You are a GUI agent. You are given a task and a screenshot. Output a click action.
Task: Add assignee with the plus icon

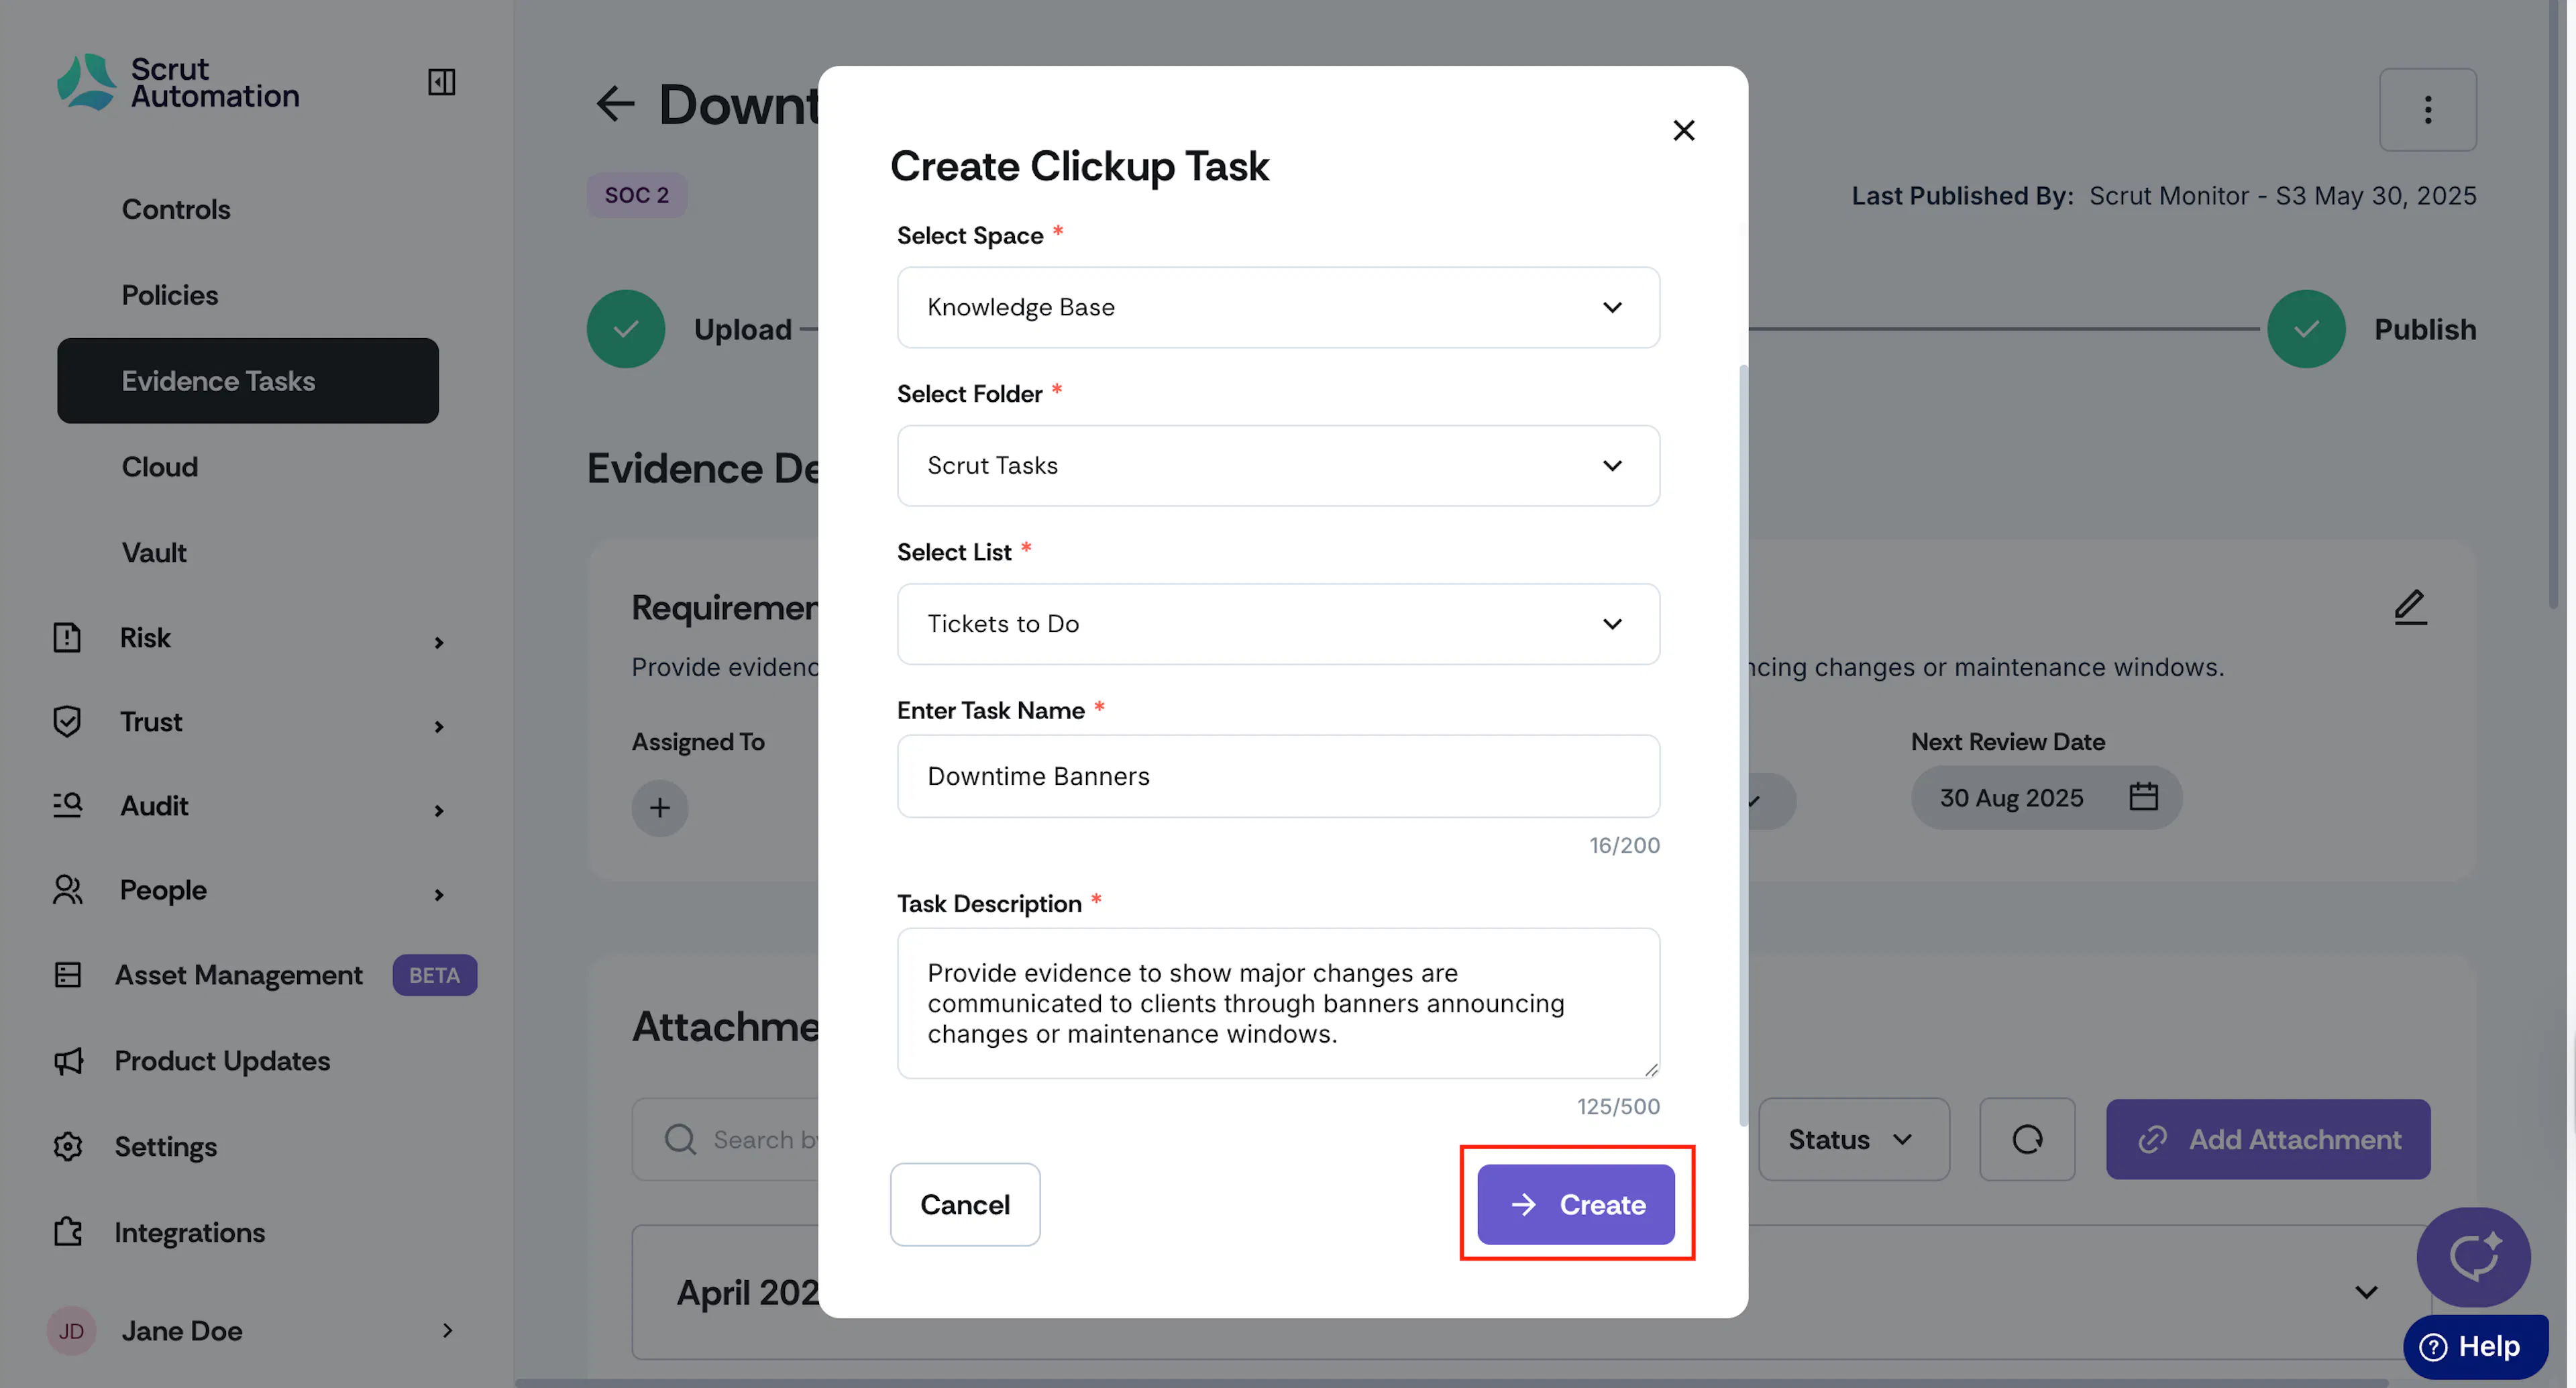[x=659, y=808]
